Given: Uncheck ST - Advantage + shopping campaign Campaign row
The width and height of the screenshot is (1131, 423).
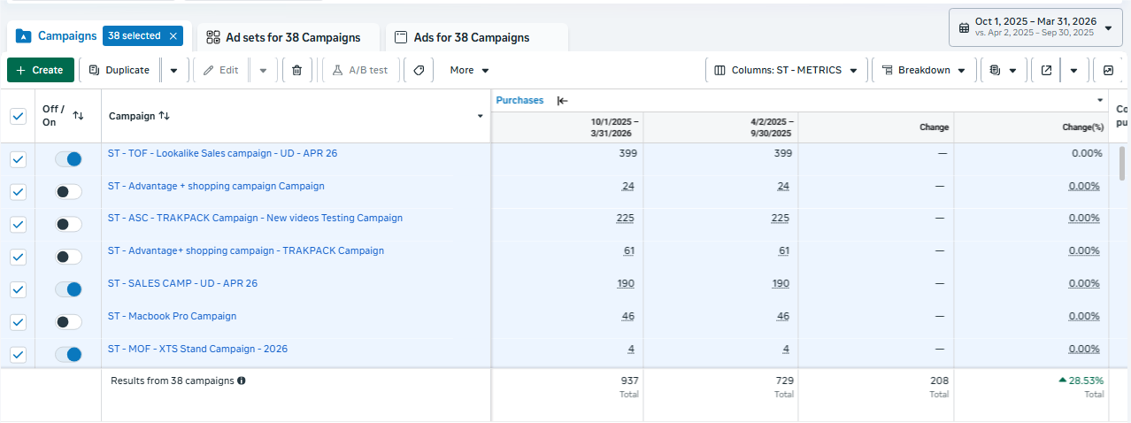Looking at the screenshot, I should pos(18,192).
